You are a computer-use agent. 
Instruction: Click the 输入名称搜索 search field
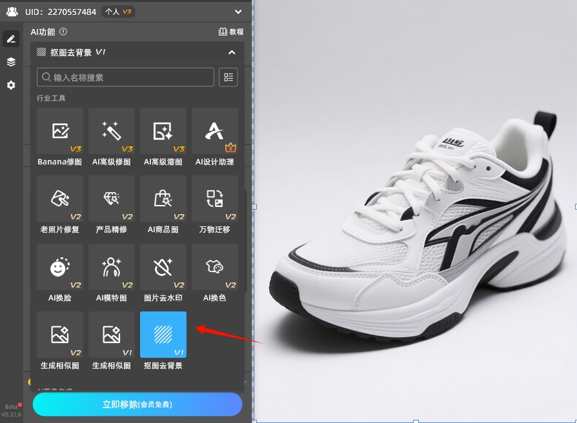(x=126, y=77)
